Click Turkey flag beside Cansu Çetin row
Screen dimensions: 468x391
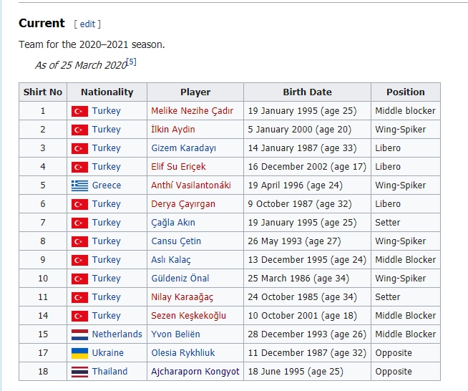pos(79,241)
